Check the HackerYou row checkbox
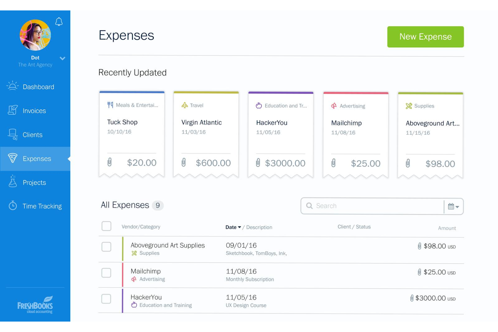 [106, 298]
